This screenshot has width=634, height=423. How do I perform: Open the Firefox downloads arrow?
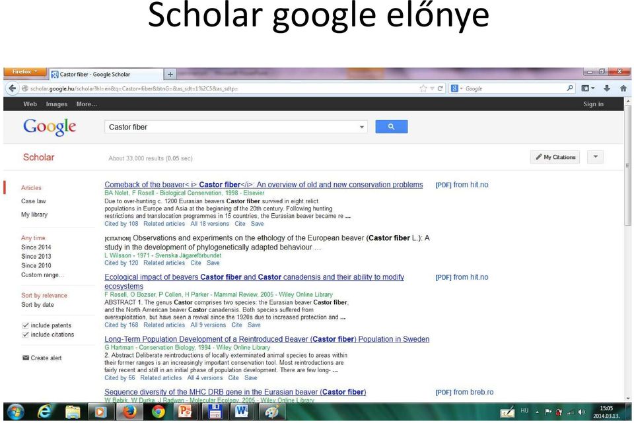tap(606, 88)
